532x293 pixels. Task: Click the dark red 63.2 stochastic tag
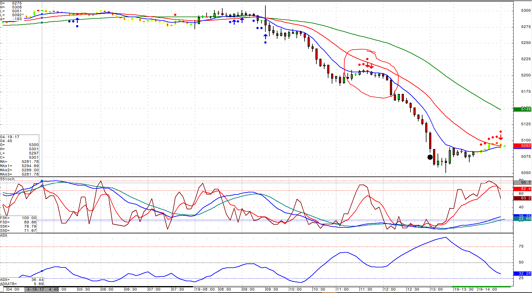point(522,198)
